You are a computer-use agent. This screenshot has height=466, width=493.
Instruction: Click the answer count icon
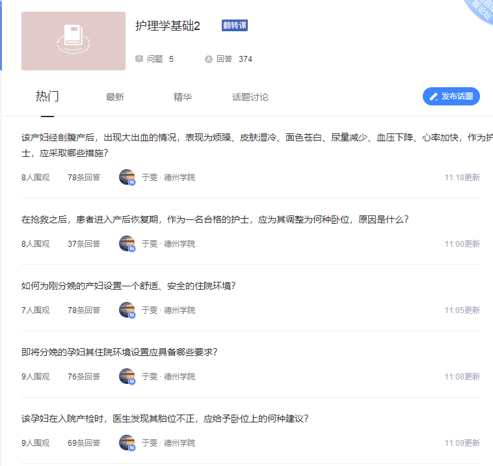[209, 59]
